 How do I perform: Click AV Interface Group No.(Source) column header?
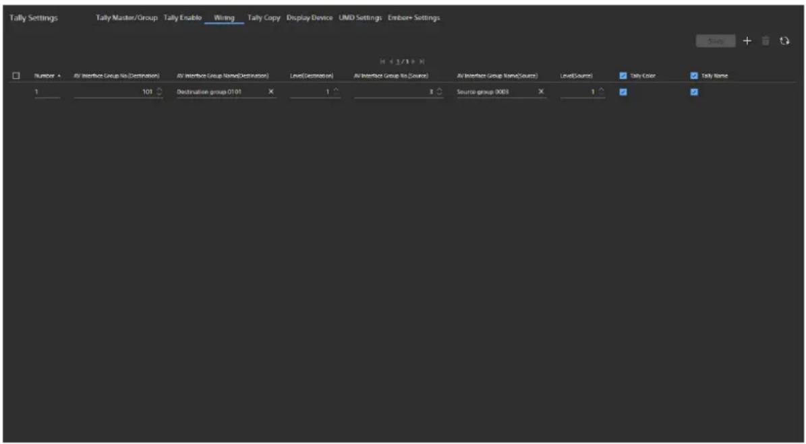[x=391, y=76]
